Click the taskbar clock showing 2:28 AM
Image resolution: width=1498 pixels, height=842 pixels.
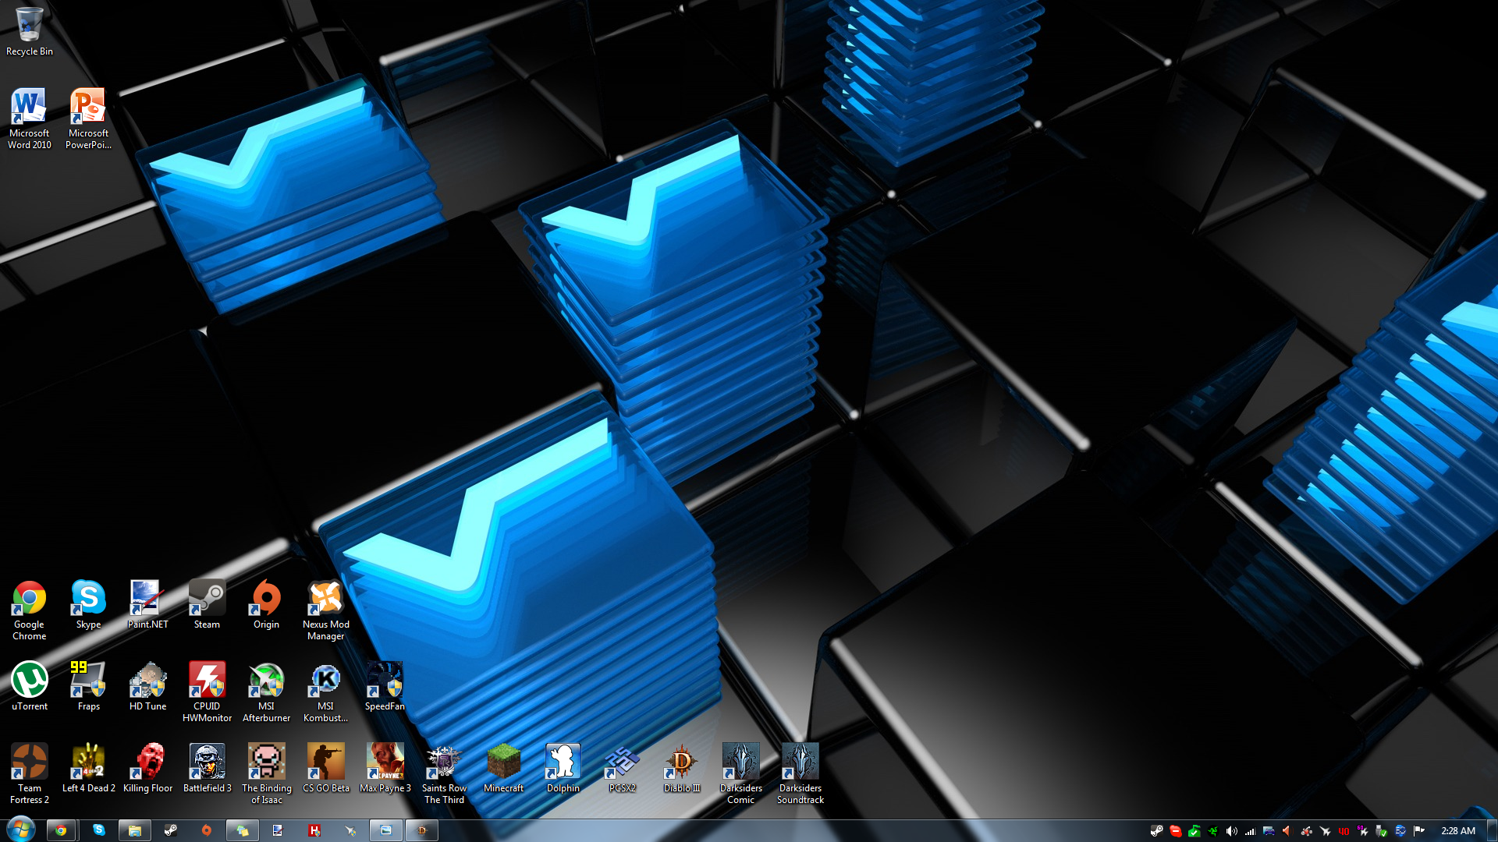click(x=1457, y=831)
